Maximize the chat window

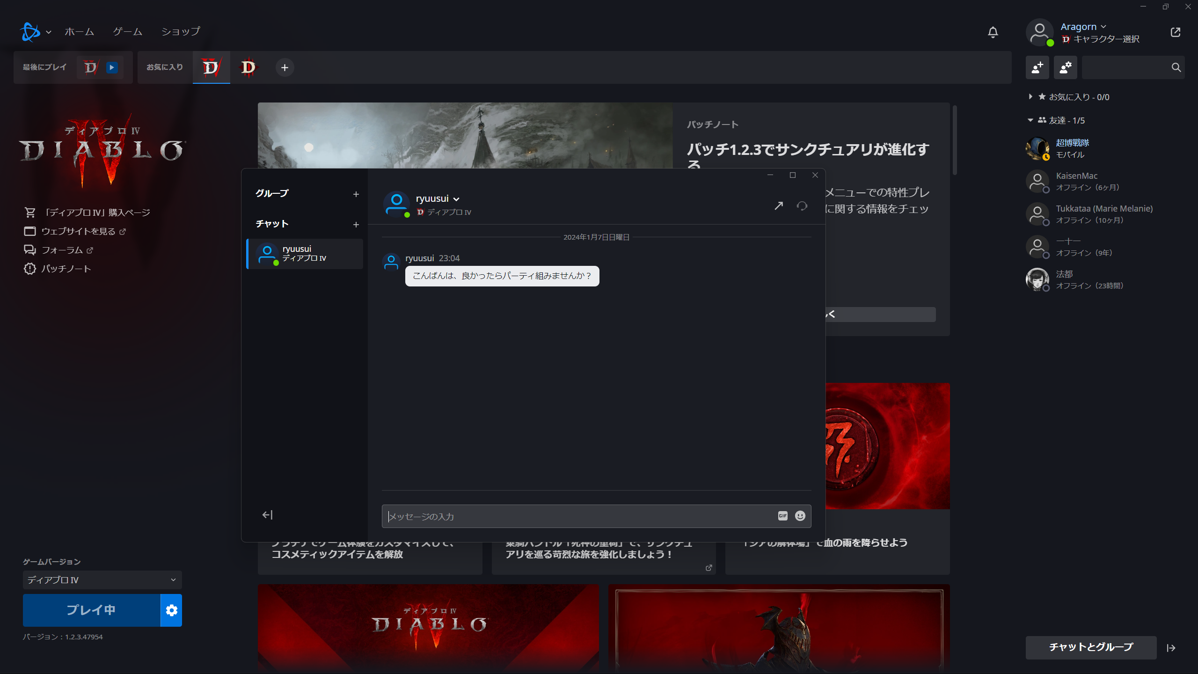click(x=793, y=175)
